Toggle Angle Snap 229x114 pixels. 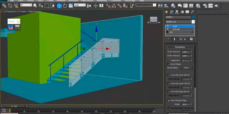pyautogui.click(x=114, y=5)
